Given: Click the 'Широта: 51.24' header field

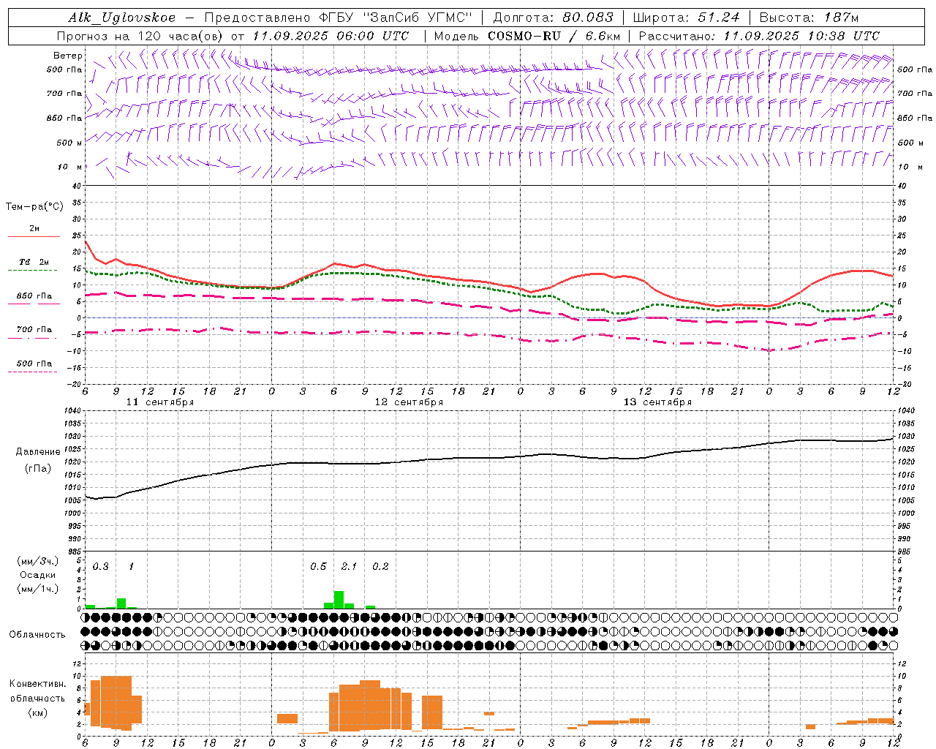Looking at the screenshot, I should [686, 18].
